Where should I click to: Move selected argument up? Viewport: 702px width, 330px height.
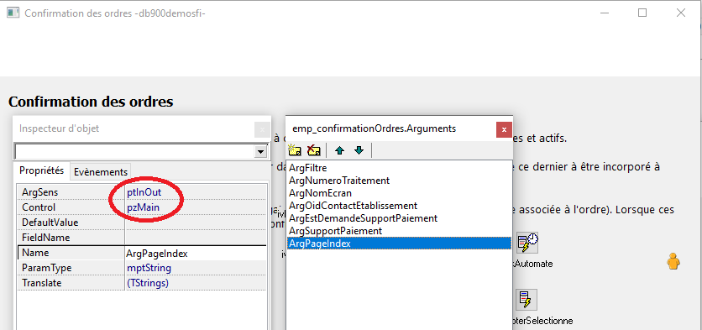point(339,150)
